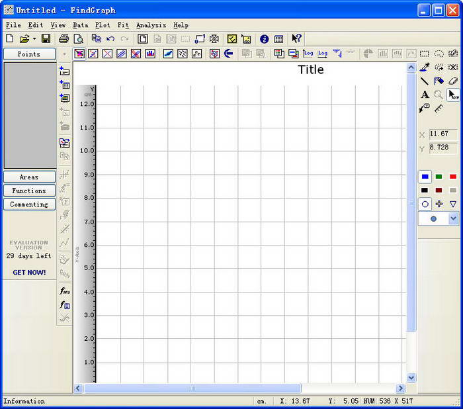Select the eyedropper color picker tool
The width and height of the screenshot is (463, 409).
(x=425, y=68)
